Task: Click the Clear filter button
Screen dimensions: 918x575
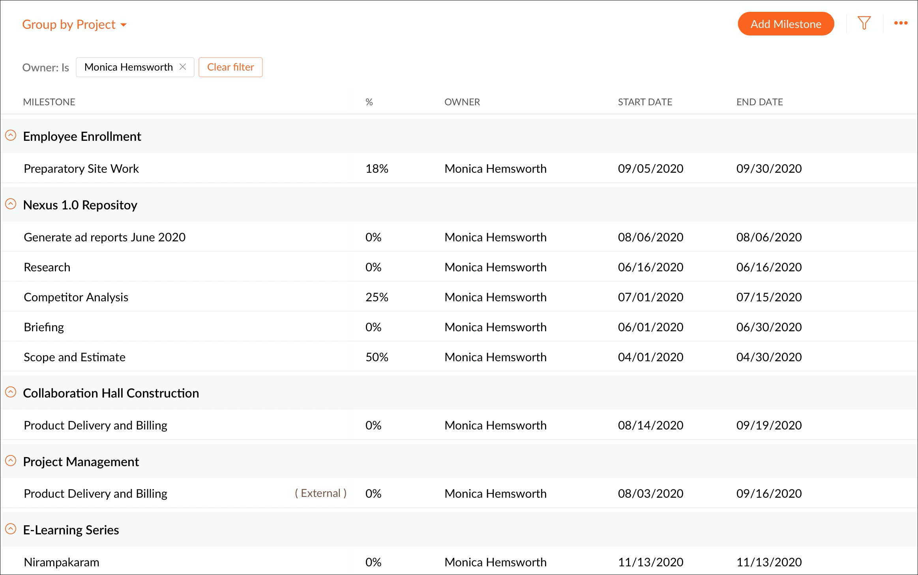Action: click(x=230, y=67)
